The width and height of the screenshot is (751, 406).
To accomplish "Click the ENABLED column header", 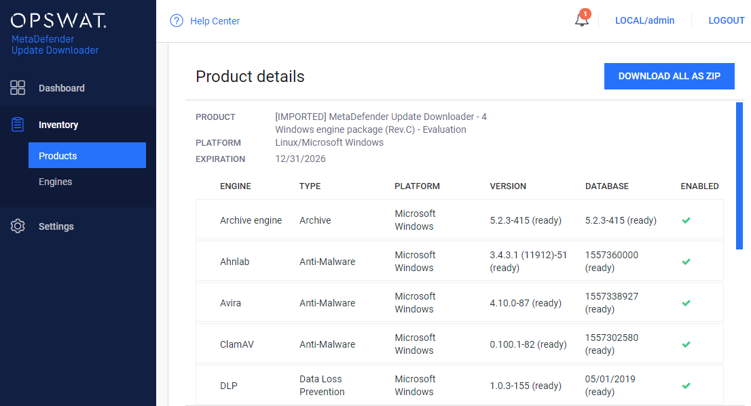I will (699, 186).
